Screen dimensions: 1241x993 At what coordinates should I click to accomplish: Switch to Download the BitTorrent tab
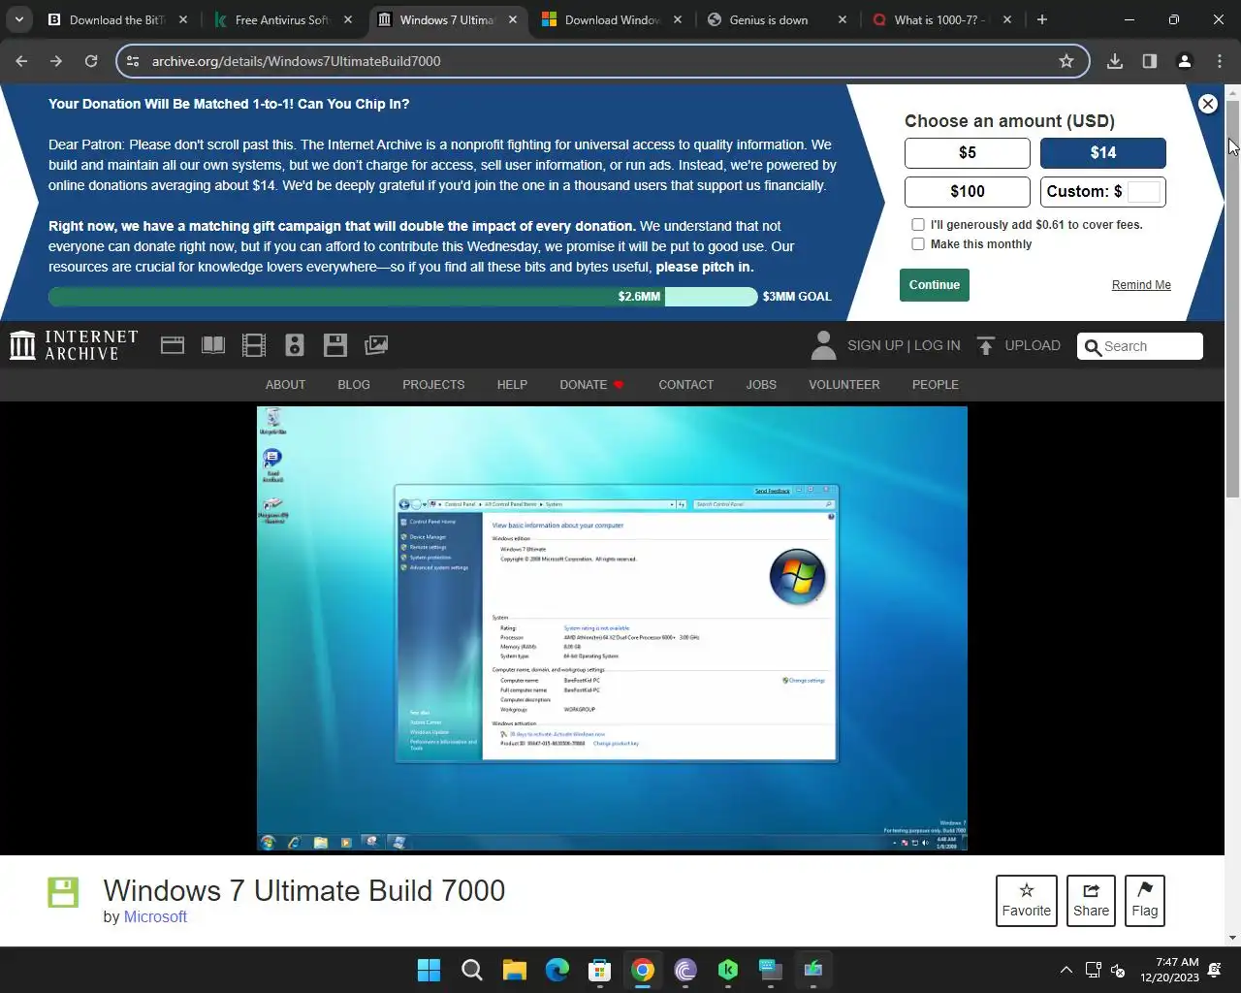coord(118,19)
